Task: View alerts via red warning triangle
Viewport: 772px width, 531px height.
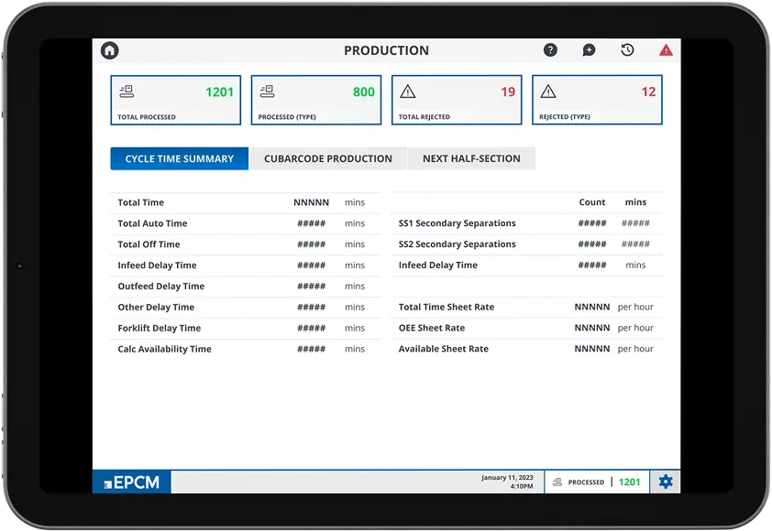Action: pyautogui.click(x=666, y=49)
